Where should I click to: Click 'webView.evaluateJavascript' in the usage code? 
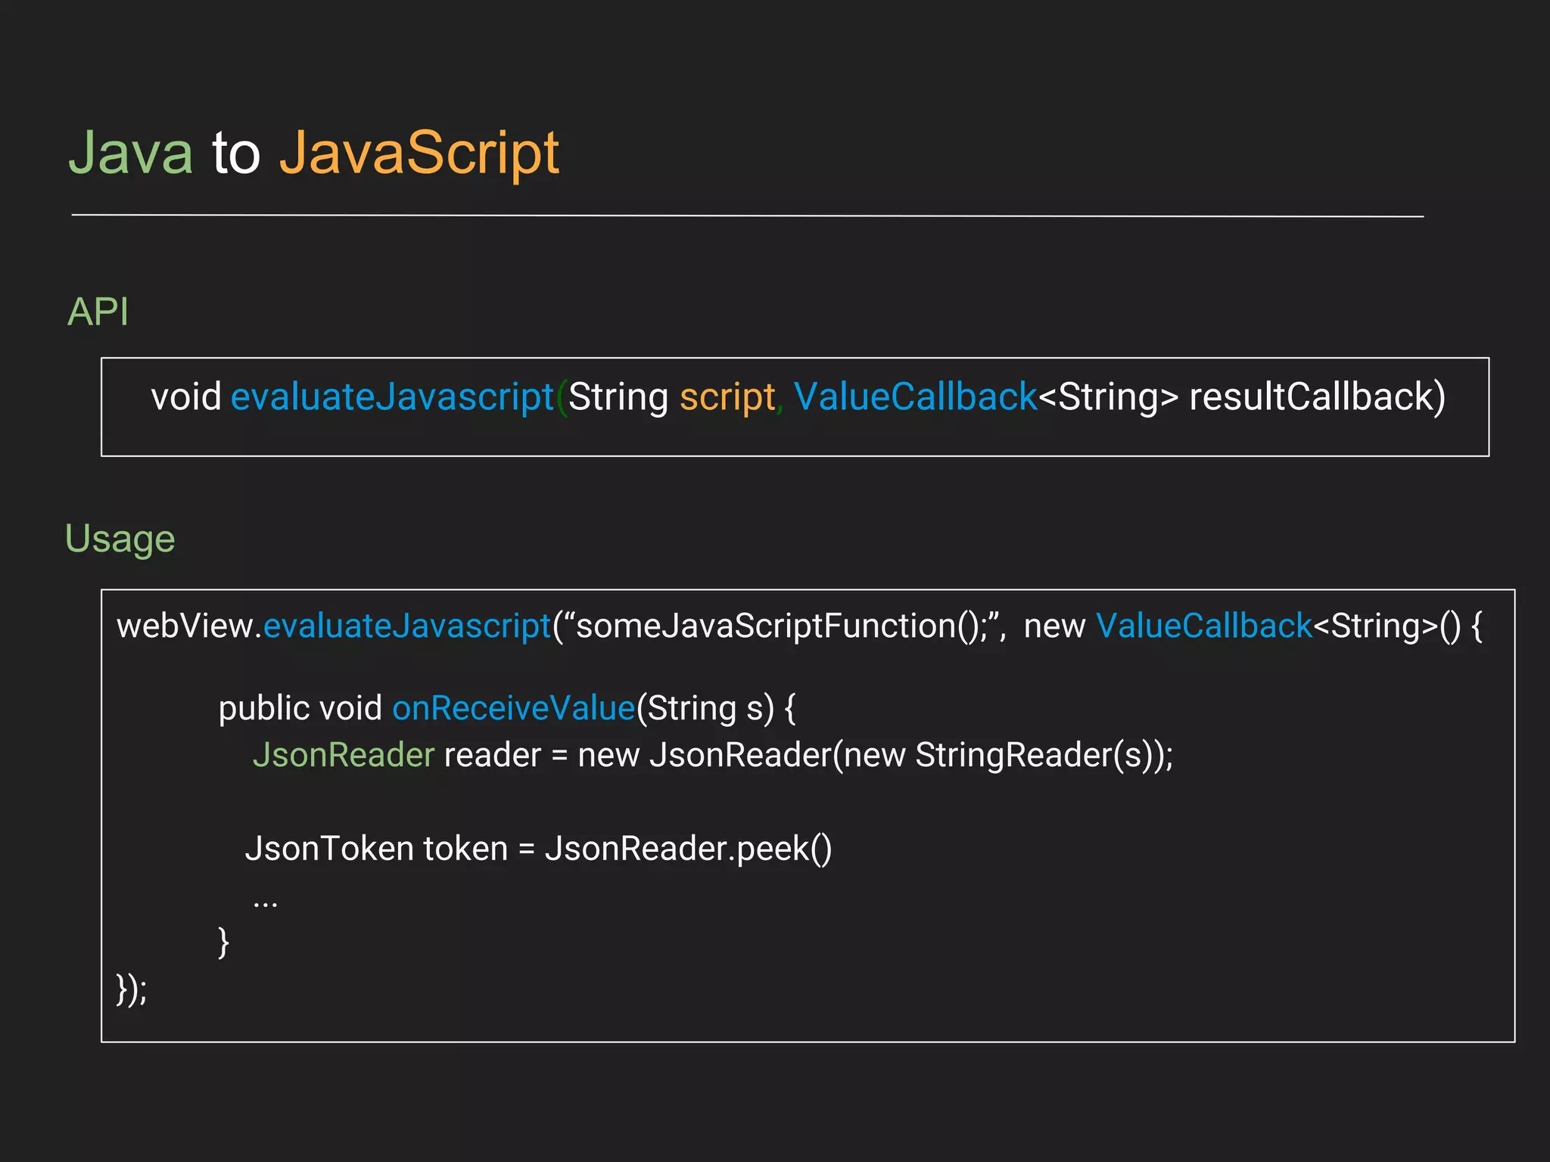(x=334, y=626)
